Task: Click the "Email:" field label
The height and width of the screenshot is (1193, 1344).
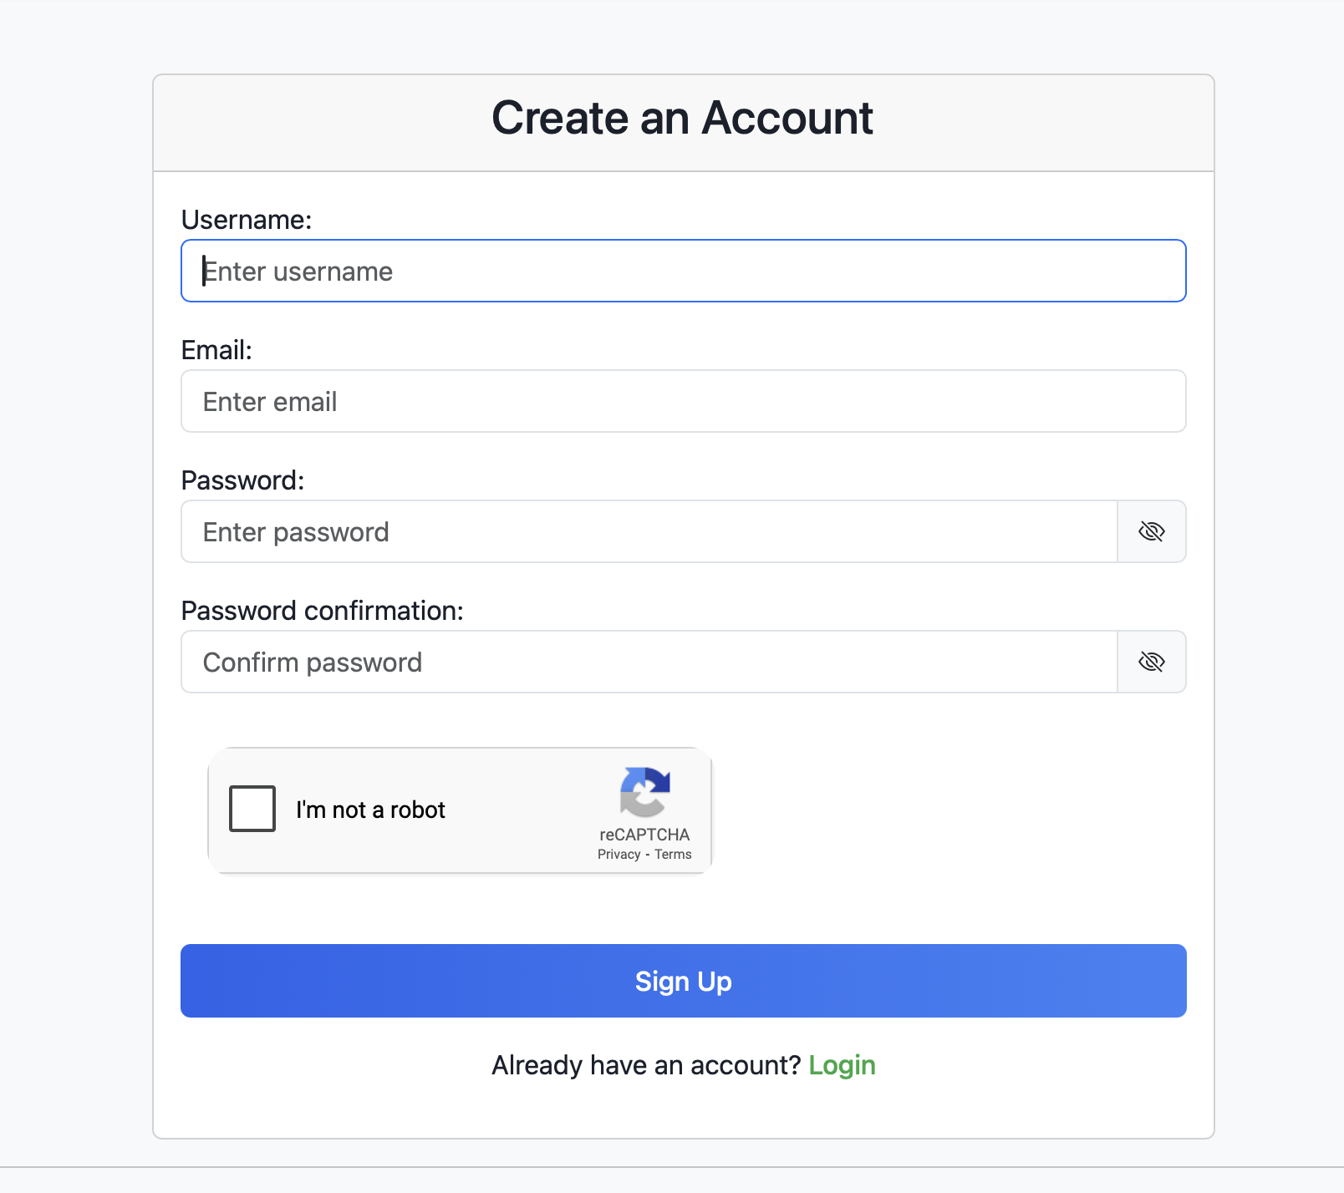Action: pyautogui.click(x=216, y=350)
